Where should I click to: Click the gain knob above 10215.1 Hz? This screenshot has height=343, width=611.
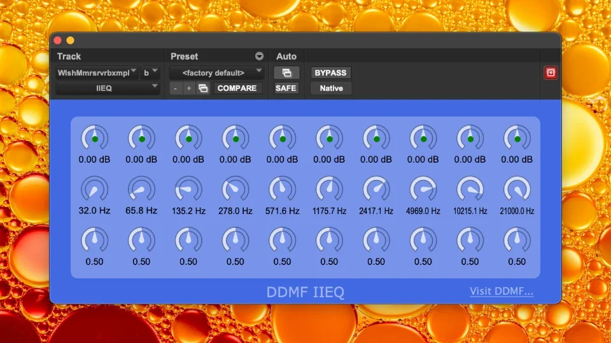(470, 138)
